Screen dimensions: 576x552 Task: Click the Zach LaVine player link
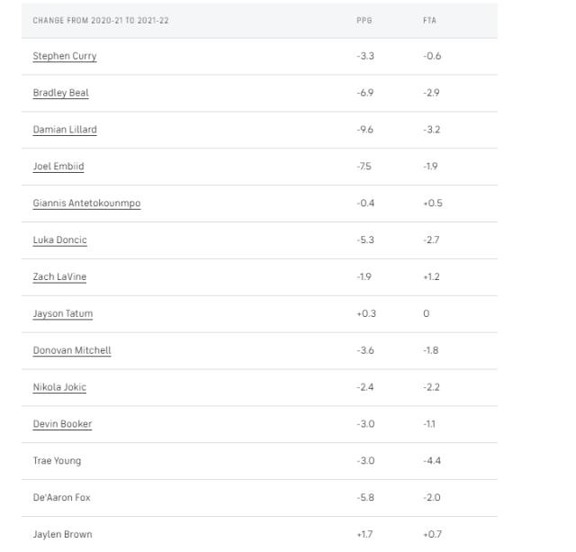(59, 277)
